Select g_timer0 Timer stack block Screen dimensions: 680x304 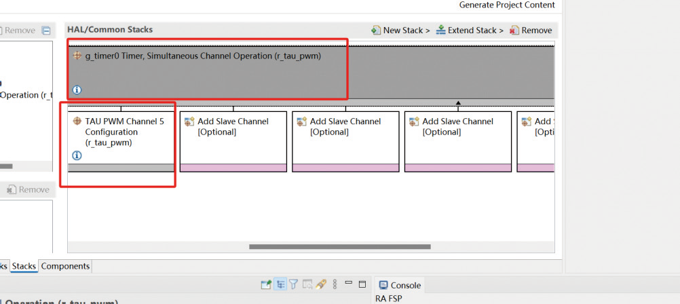(x=311, y=73)
